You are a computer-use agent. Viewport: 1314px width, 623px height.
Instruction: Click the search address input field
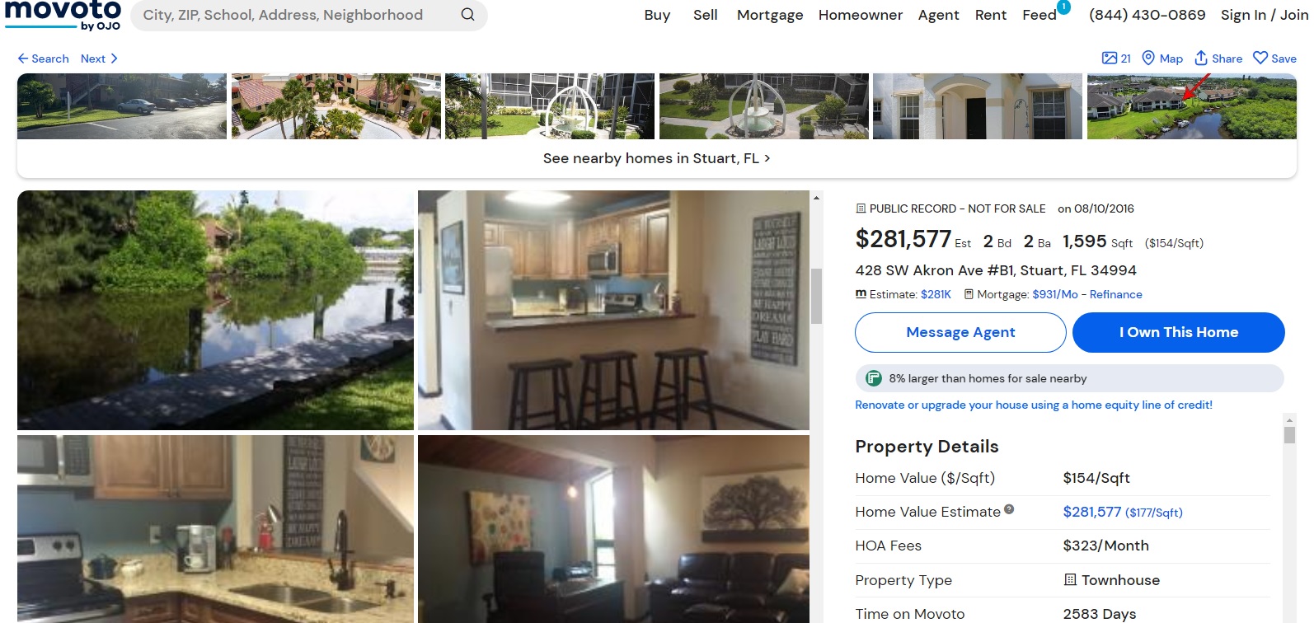[x=297, y=15]
